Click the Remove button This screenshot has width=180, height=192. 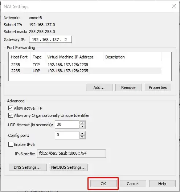pyautogui.click(x=128, y=87)
